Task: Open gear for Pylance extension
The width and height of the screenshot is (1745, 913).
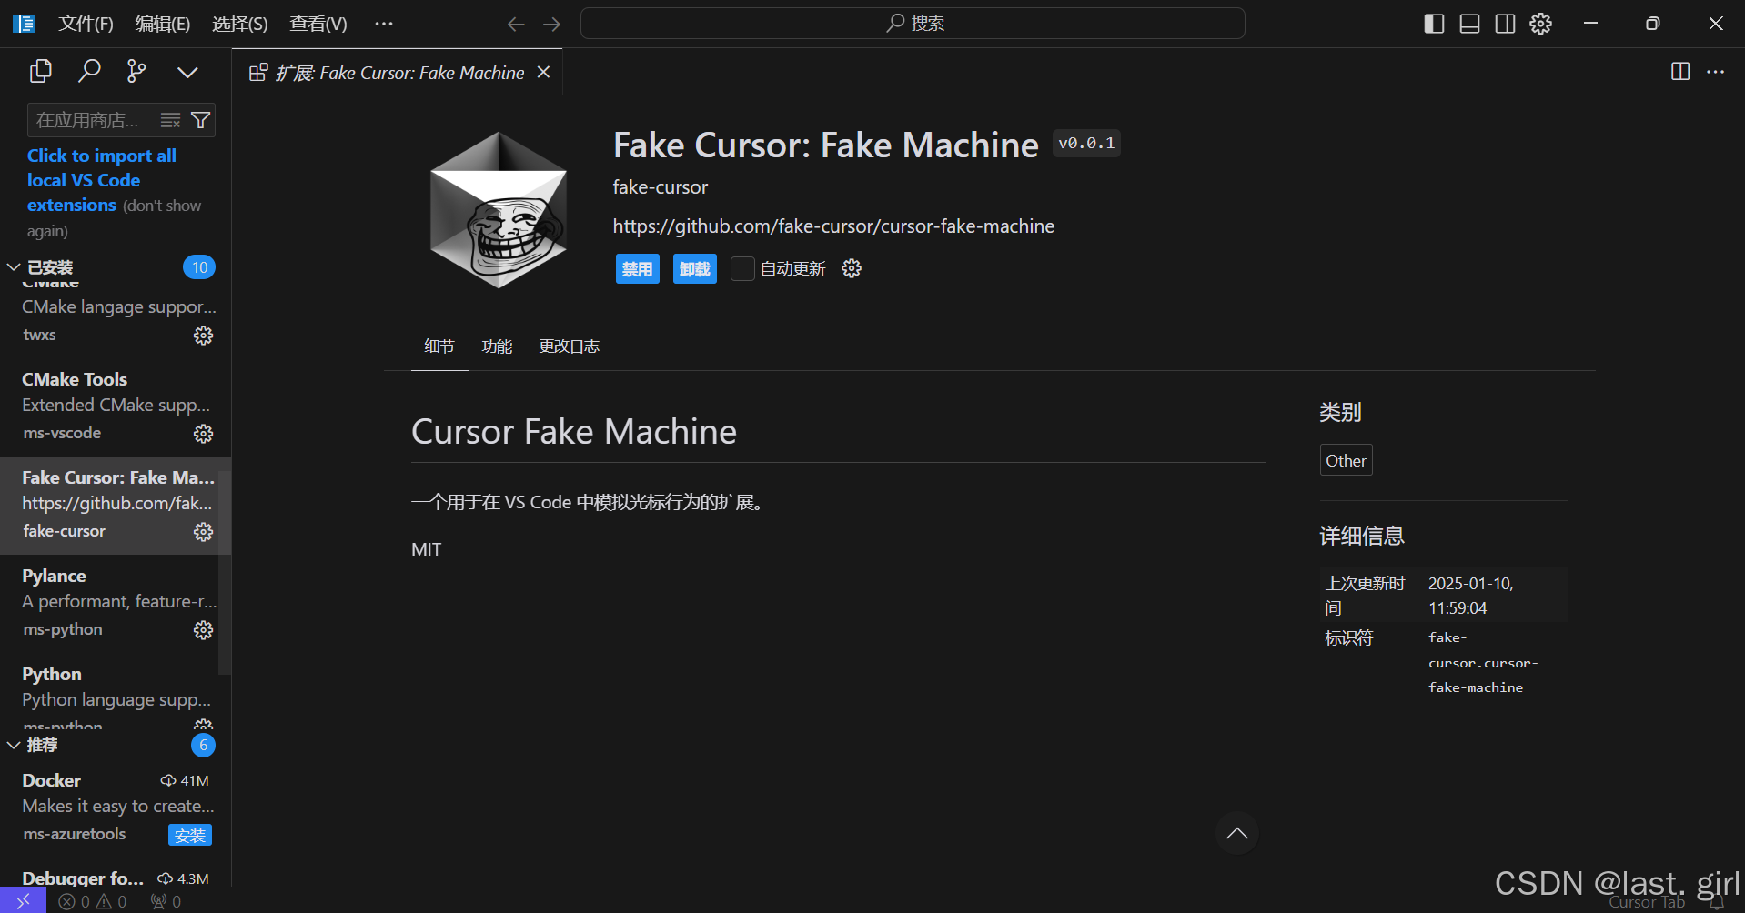Action: (x=203, y=630)
